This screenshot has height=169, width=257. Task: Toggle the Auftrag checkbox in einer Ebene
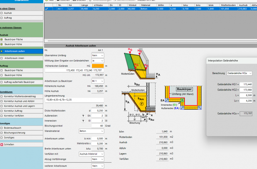coord(2,18)
